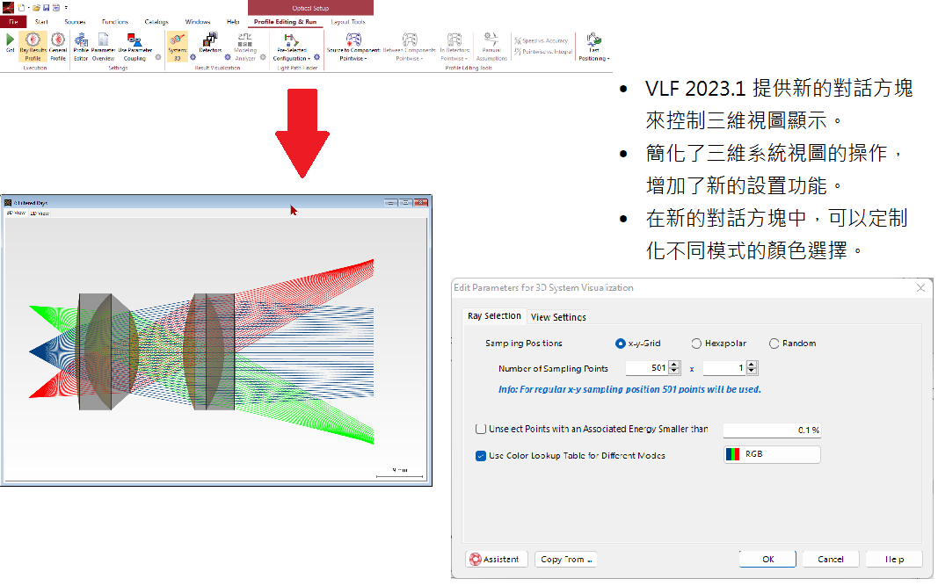Open the Catalogs ribbon tab
Image resolution: width=938 pixels, height=586 pixels.
point(156,22)
